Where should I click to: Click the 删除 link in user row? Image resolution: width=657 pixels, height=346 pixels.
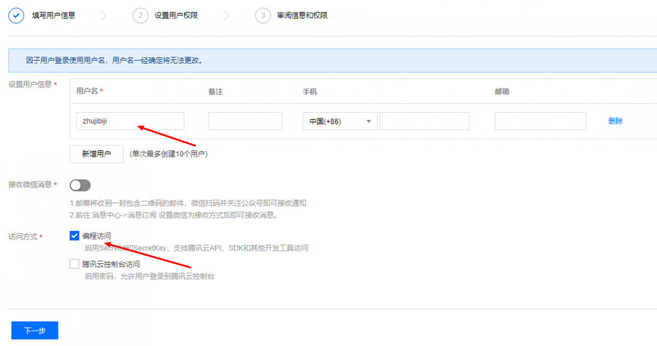(616, 121)
